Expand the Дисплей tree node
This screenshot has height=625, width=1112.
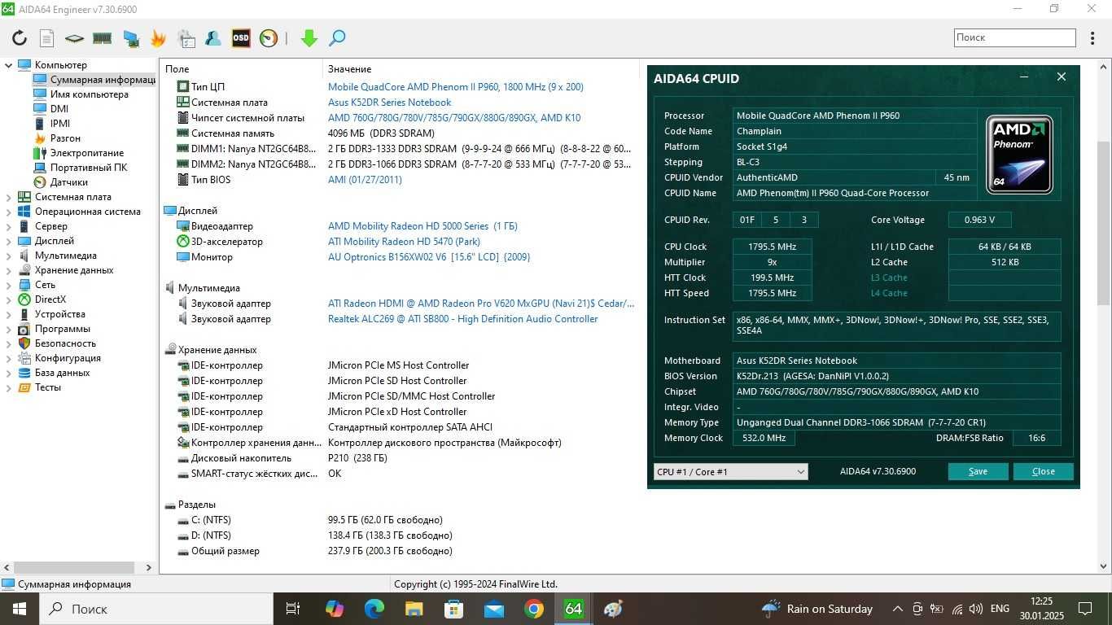[x=9, y=241]
